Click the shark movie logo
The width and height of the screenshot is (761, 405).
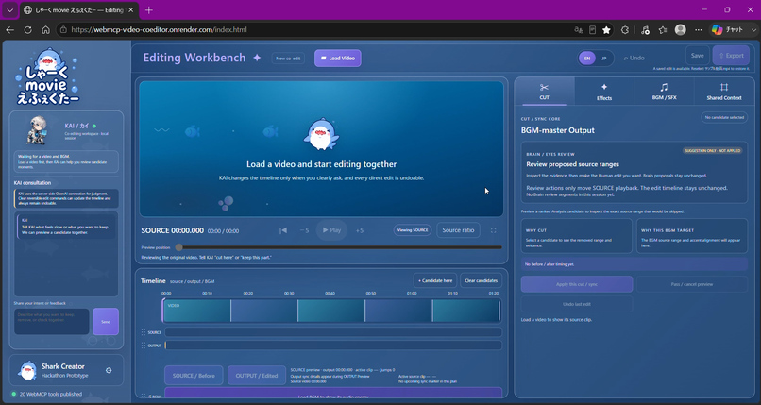click(x=47, y=76)
